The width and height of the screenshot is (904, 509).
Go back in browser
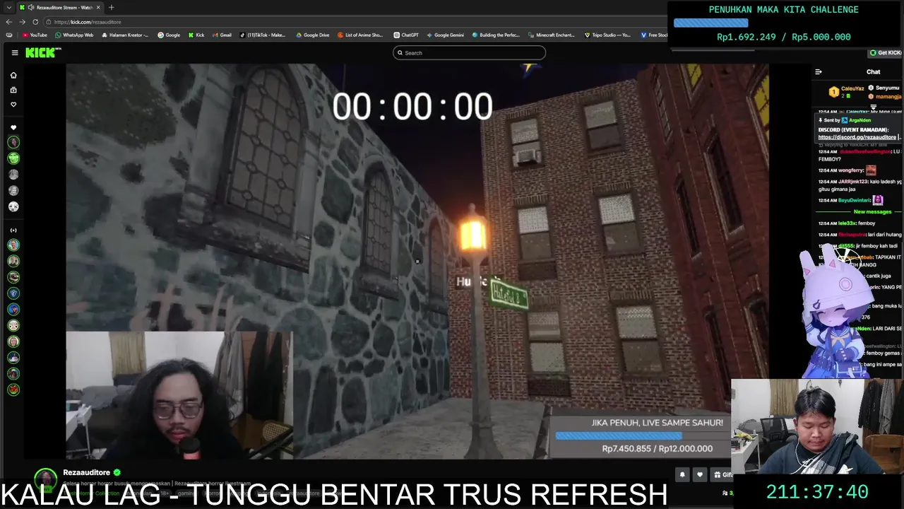[9, 22]
